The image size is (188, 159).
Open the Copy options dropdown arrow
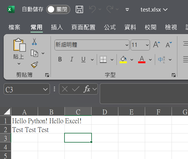click(x=43, y=53)
